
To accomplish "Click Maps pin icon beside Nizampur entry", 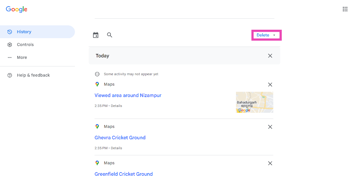I will pyautogui.click(x=97, y=84).
